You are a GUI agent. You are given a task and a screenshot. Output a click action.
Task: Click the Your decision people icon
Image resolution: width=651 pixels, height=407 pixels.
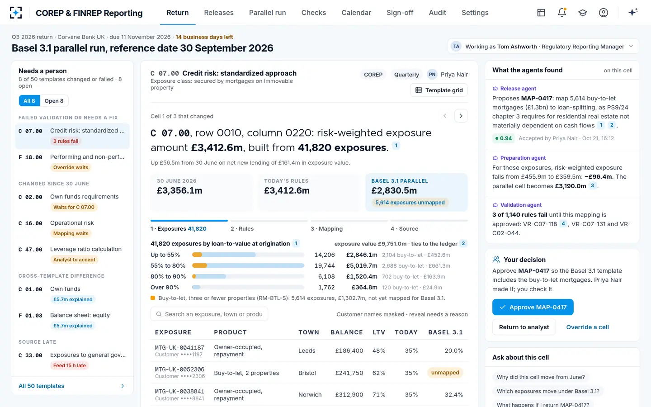tap(496, 260)
